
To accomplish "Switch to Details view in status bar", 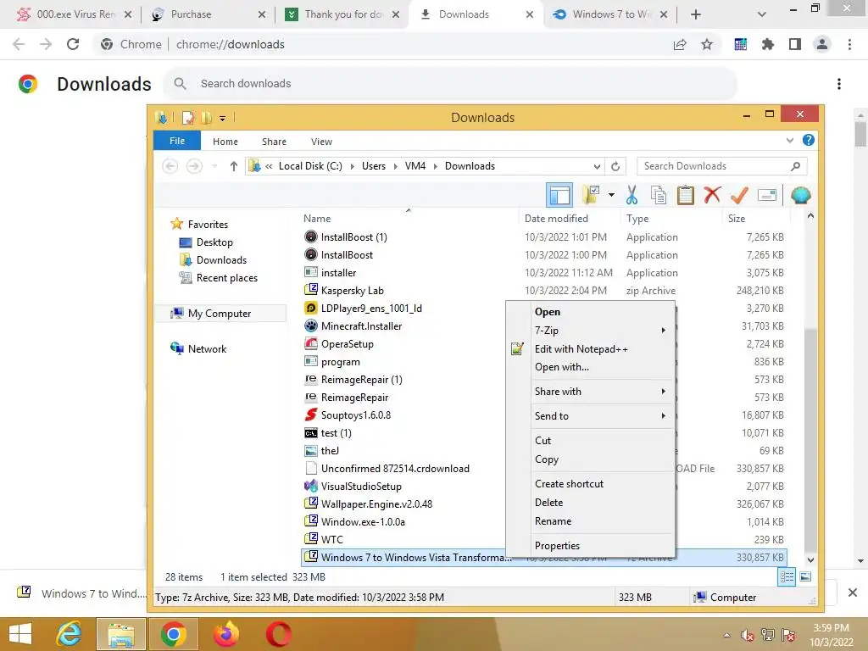I will [x=787, y=576].
